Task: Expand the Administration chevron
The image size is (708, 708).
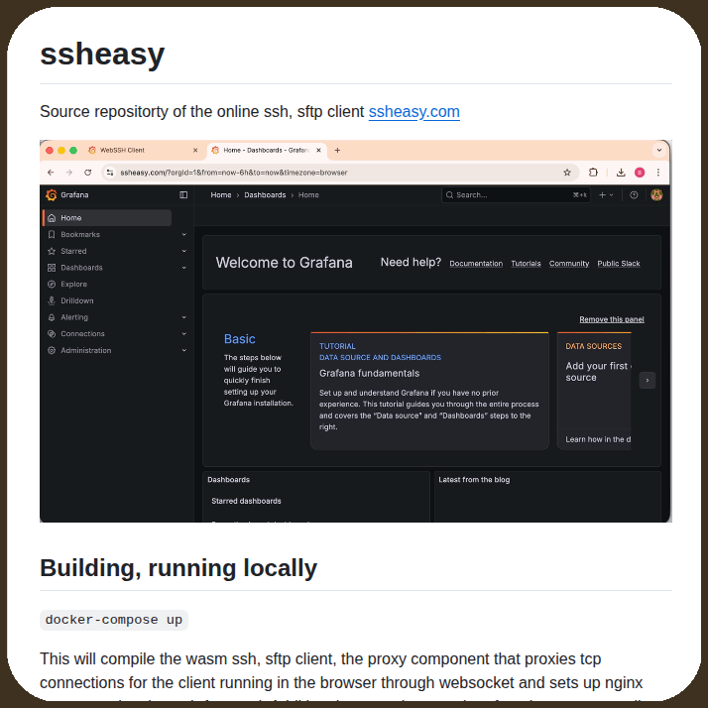Action: [183, 350]
